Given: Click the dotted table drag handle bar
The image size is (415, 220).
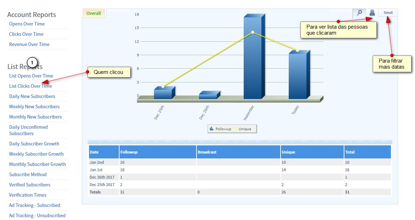Looking at the screenshot, I should [240, 142].
